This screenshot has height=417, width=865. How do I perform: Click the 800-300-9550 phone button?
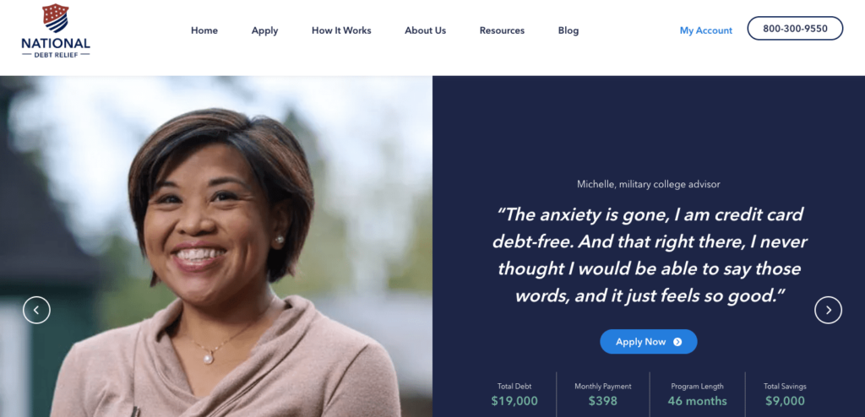click(x=795, y=29)
